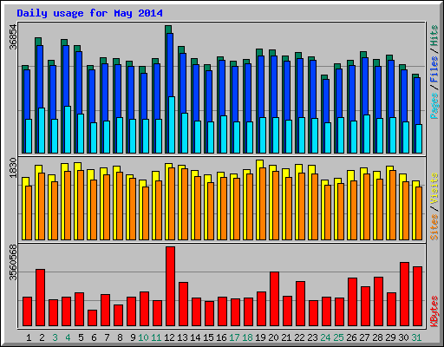Select the 36854 hits axis value
444x347 pixels.
point(13,36)
